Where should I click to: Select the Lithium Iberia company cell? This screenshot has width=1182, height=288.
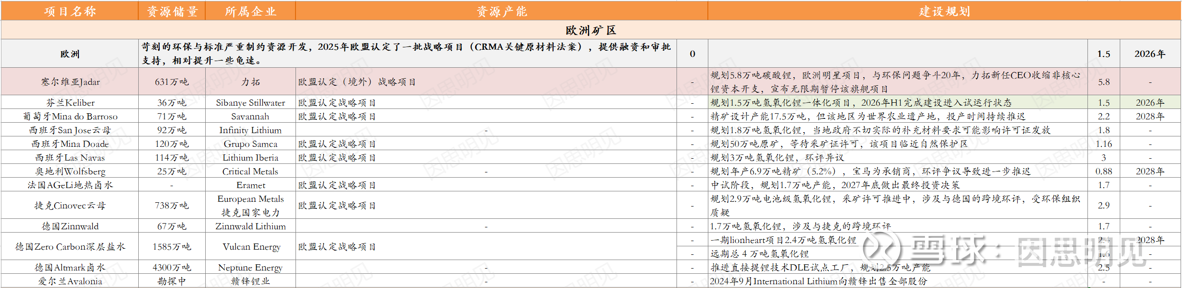pos(250,157)
